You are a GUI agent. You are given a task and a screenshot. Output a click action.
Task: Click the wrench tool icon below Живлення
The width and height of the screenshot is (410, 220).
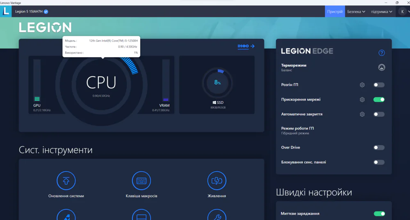217,215
